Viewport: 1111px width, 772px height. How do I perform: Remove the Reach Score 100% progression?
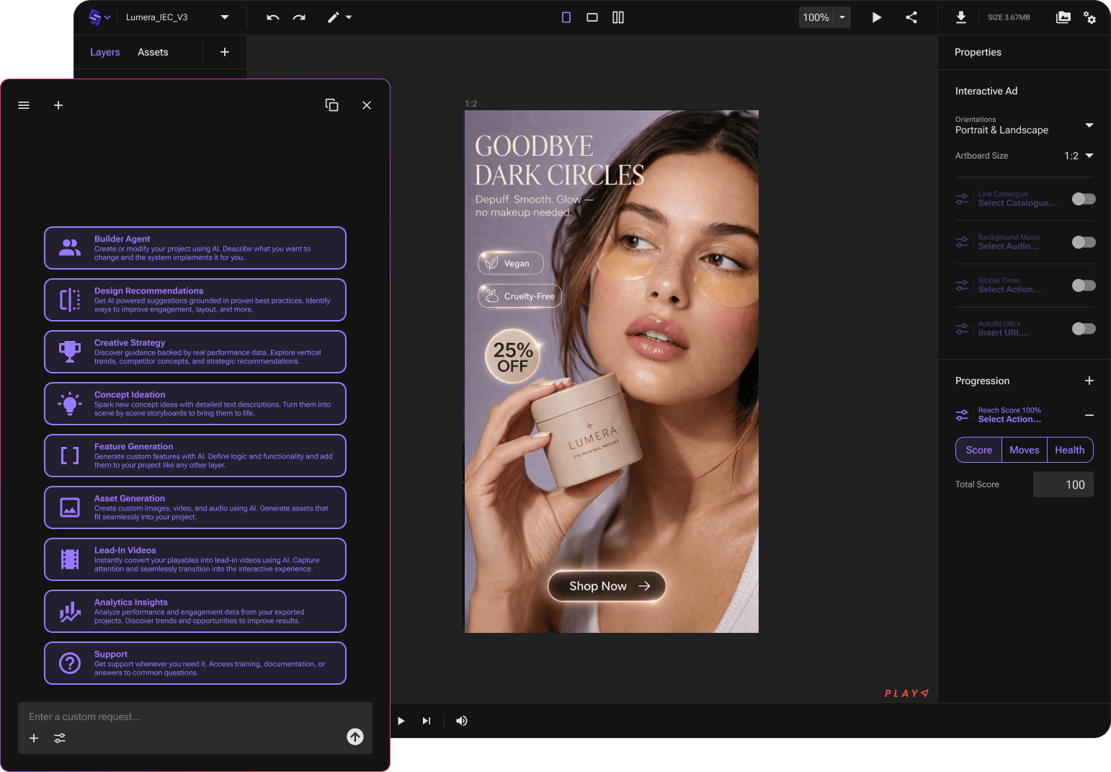1089,415
